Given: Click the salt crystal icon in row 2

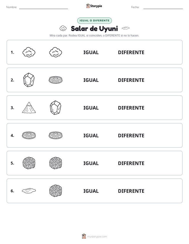Looking at the screenshot, I should [29, 80].
